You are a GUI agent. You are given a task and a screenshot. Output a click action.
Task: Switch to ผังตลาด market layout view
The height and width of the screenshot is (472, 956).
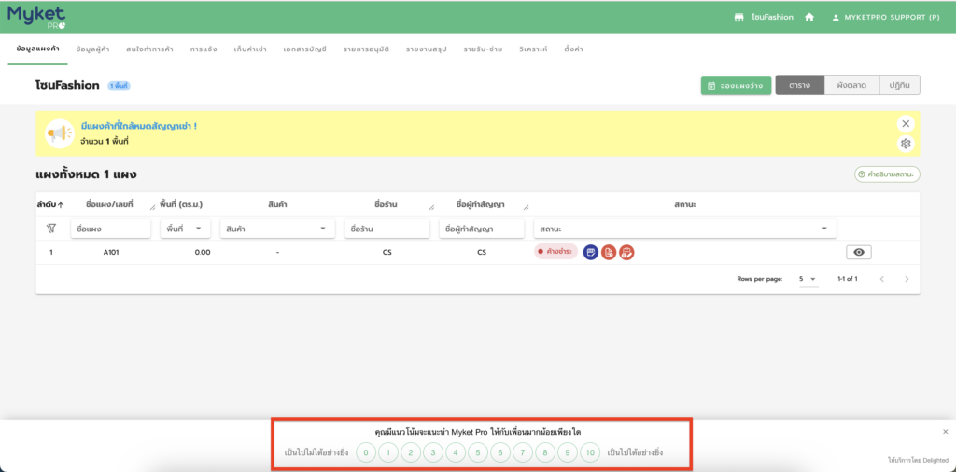tap(851, 85)
